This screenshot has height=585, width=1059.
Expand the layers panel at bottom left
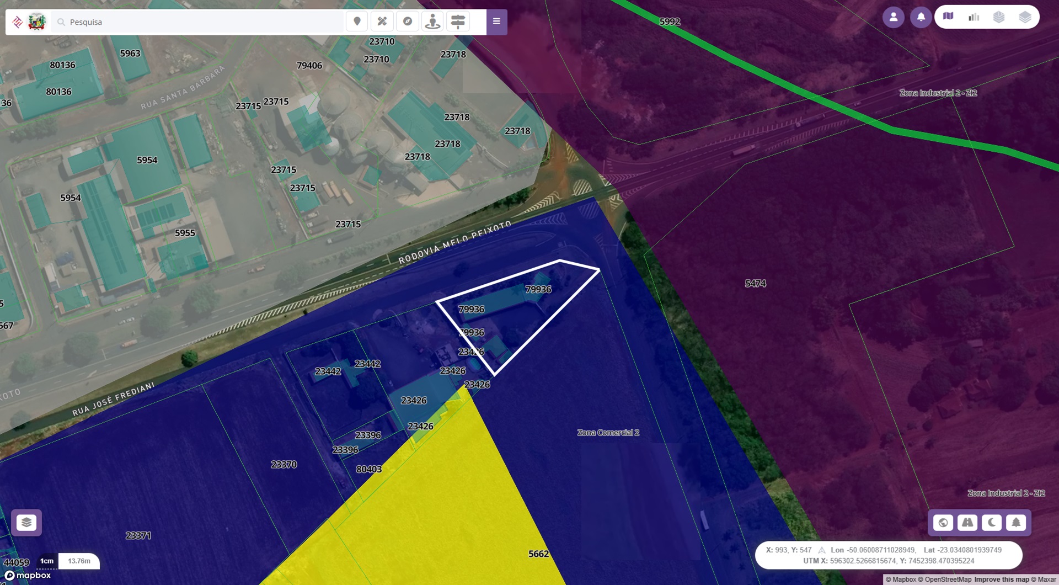pos(26,522)
